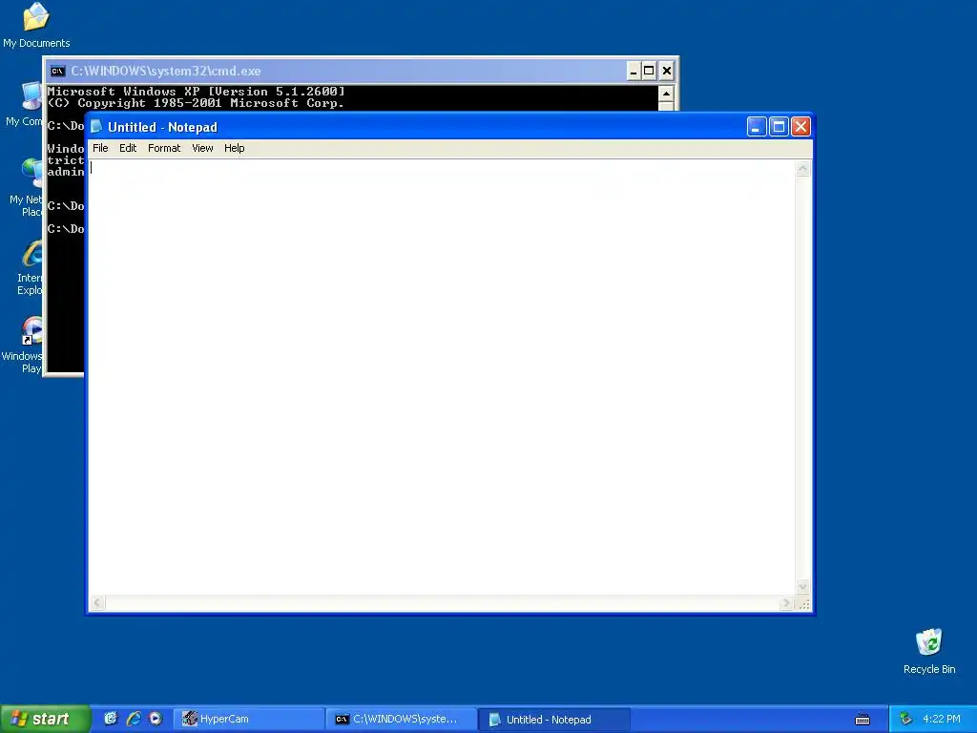977x733 pixels.
Task: Click Notepad horizontal scrollbar left arrow
Action: pos(97,603)
